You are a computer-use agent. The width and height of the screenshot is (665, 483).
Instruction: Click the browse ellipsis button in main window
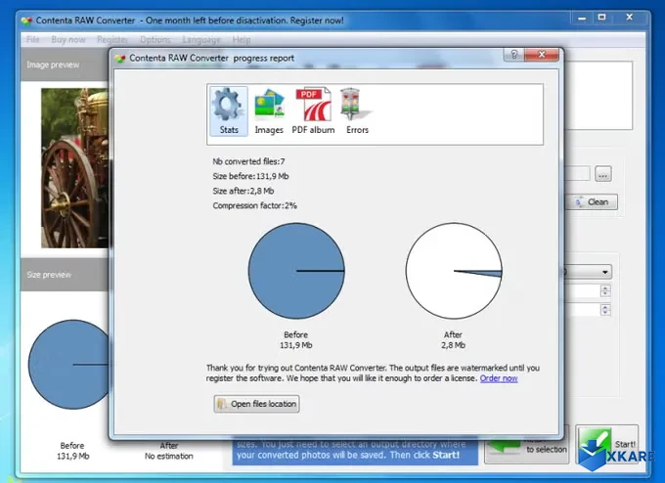tap(603, 174)
